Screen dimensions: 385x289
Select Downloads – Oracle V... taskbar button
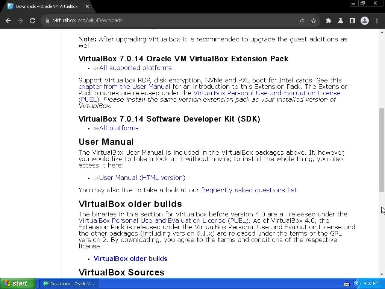(68, 284)
